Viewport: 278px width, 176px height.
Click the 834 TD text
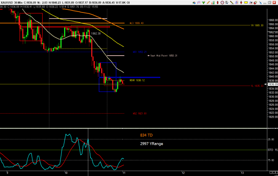(x=146, y=135)
